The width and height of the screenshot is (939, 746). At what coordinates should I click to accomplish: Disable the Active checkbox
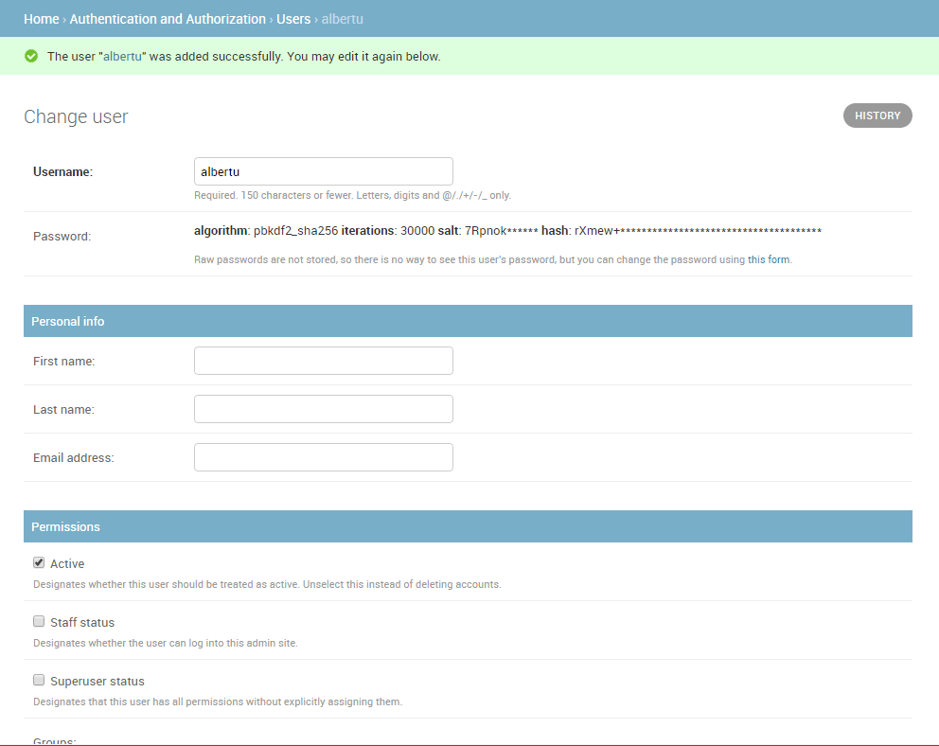click(x=39, y=561)
